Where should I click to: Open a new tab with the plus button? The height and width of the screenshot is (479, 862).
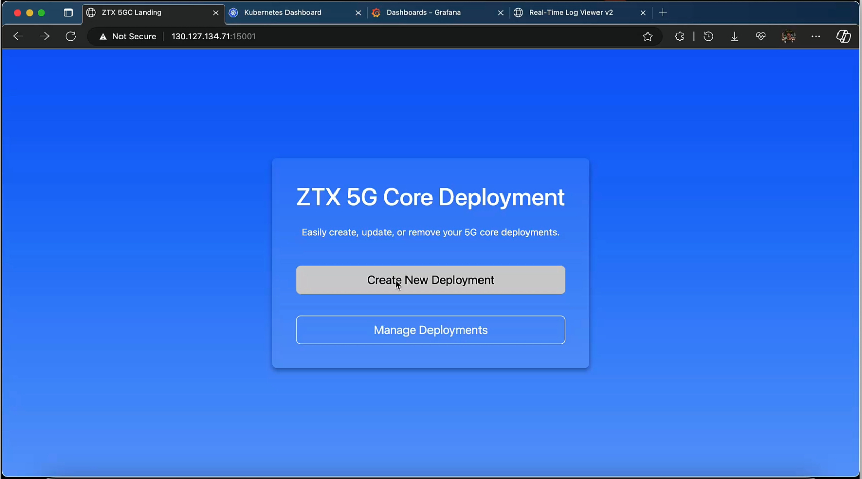pos(662,12)
